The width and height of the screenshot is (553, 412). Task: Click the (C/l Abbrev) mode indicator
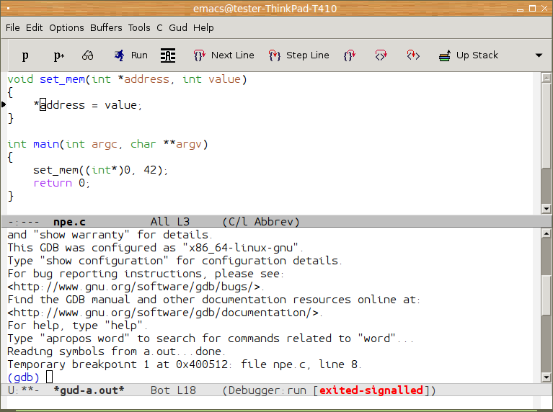(x=260, y=222)
